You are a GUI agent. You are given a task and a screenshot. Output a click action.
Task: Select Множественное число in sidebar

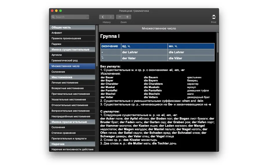pyautogui.click(x=72, y=66)
